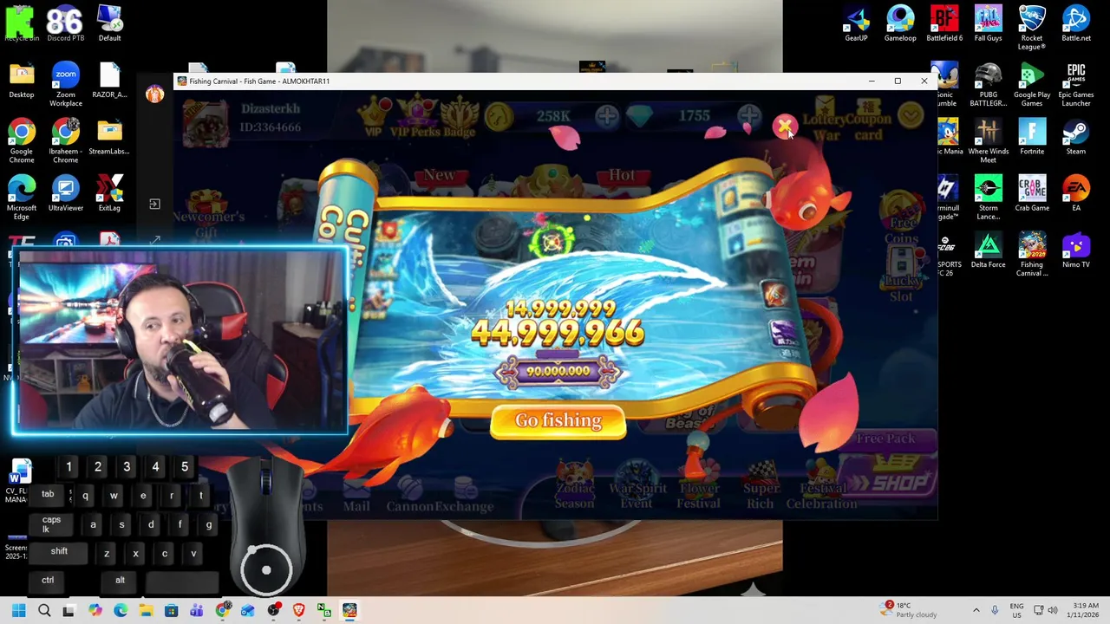Open OBS Studio from taskbar
Image resolution: width=1110 pixels, height=624 pixels.
click(x=274, y=611)
